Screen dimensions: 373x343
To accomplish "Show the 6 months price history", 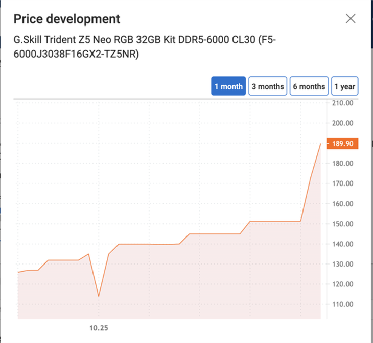I will tap(309, 86).
